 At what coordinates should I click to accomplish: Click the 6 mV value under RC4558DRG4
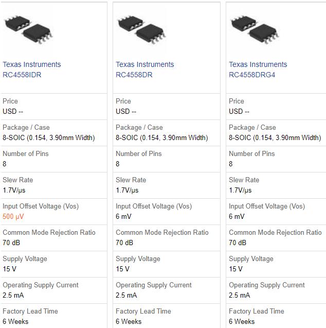[237, 217]
